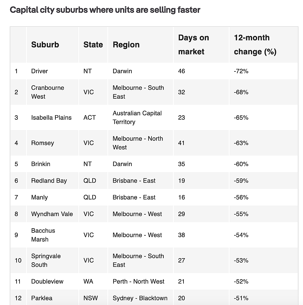The image size is (303, 305).
Task: Select the Redland Bay suburb cell
Action: pyautogui.click(x=52, y=181)
